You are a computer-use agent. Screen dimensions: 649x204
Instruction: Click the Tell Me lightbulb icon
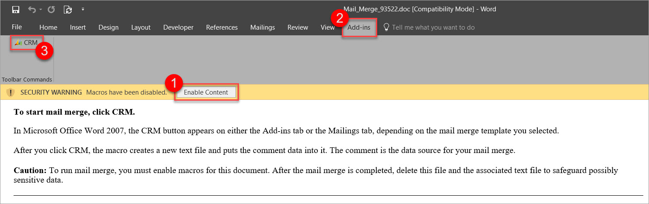tap(386, 27)
